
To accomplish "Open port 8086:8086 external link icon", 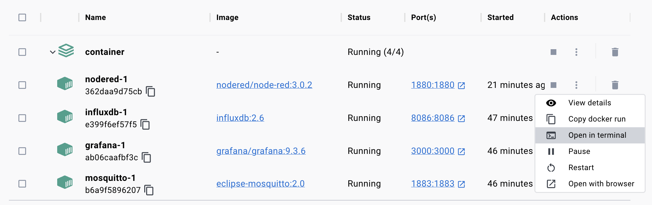I will point(461,118).
